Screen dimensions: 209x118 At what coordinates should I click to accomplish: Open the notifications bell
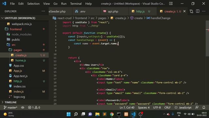pyautogui.click(x=204, y=108)
